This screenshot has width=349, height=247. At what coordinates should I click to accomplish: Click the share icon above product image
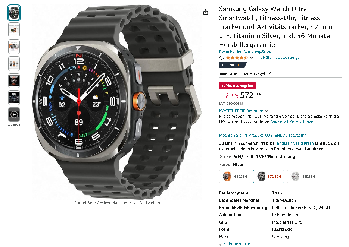(x=206, y=12)
